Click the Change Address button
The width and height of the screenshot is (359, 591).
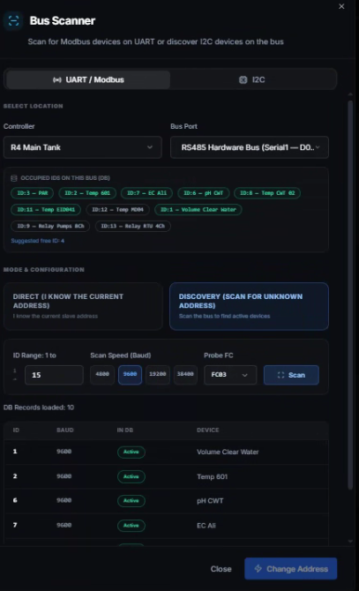(291, 569)
